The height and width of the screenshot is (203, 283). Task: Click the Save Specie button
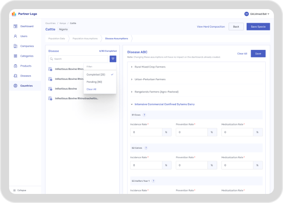258,27
